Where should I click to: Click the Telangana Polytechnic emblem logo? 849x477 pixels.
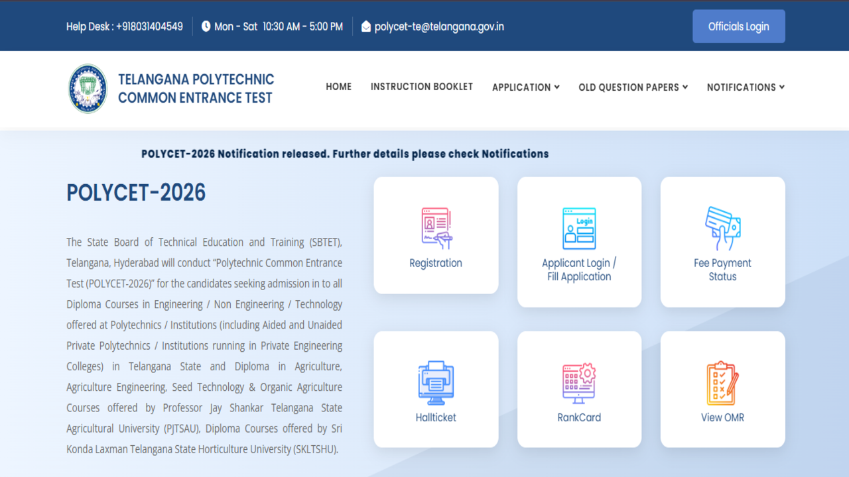[x=88, y=89]
